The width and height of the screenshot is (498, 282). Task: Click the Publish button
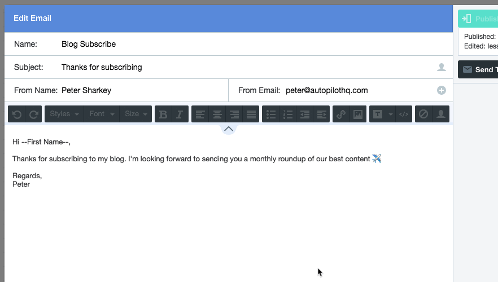point(479,19)
